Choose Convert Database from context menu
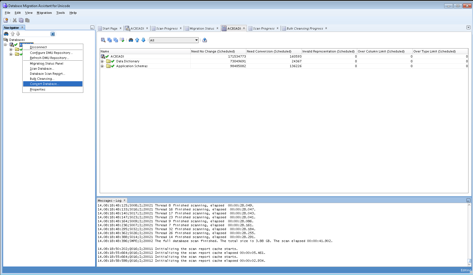 [x=44, y=84]
